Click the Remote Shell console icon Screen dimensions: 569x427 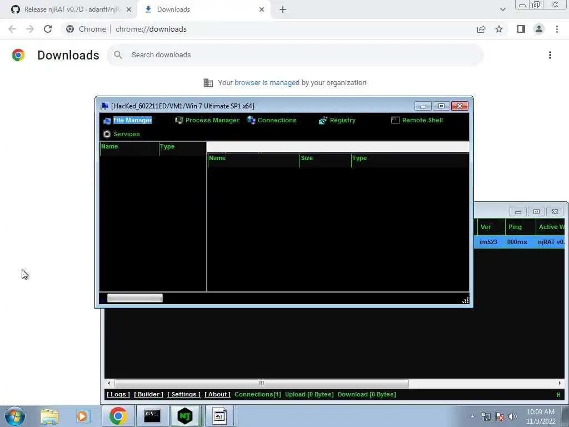click(x=395, y=120)
